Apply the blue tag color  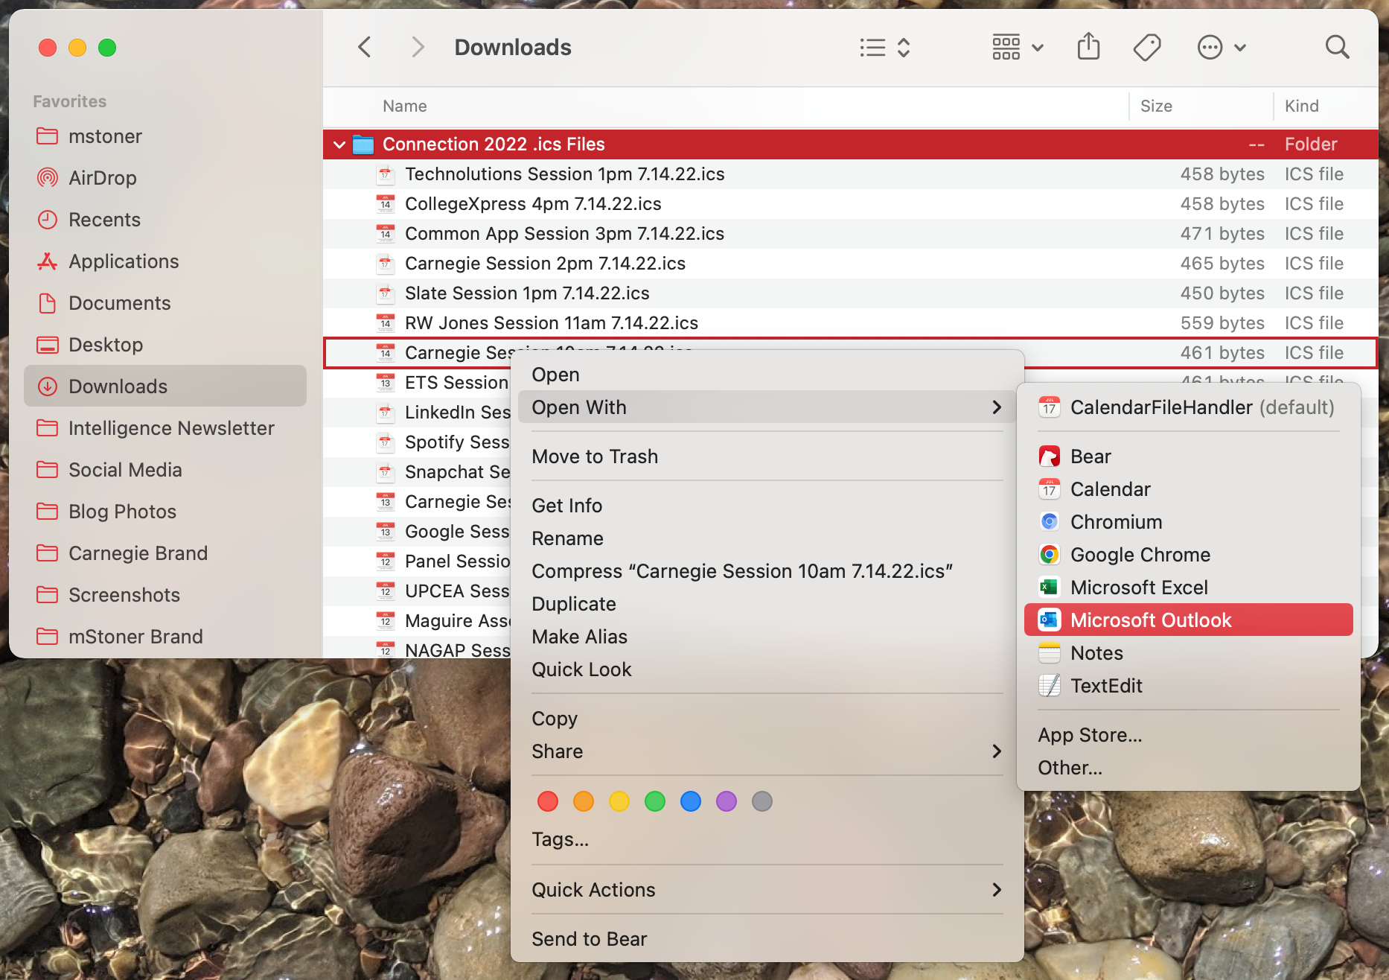(691, 801)
